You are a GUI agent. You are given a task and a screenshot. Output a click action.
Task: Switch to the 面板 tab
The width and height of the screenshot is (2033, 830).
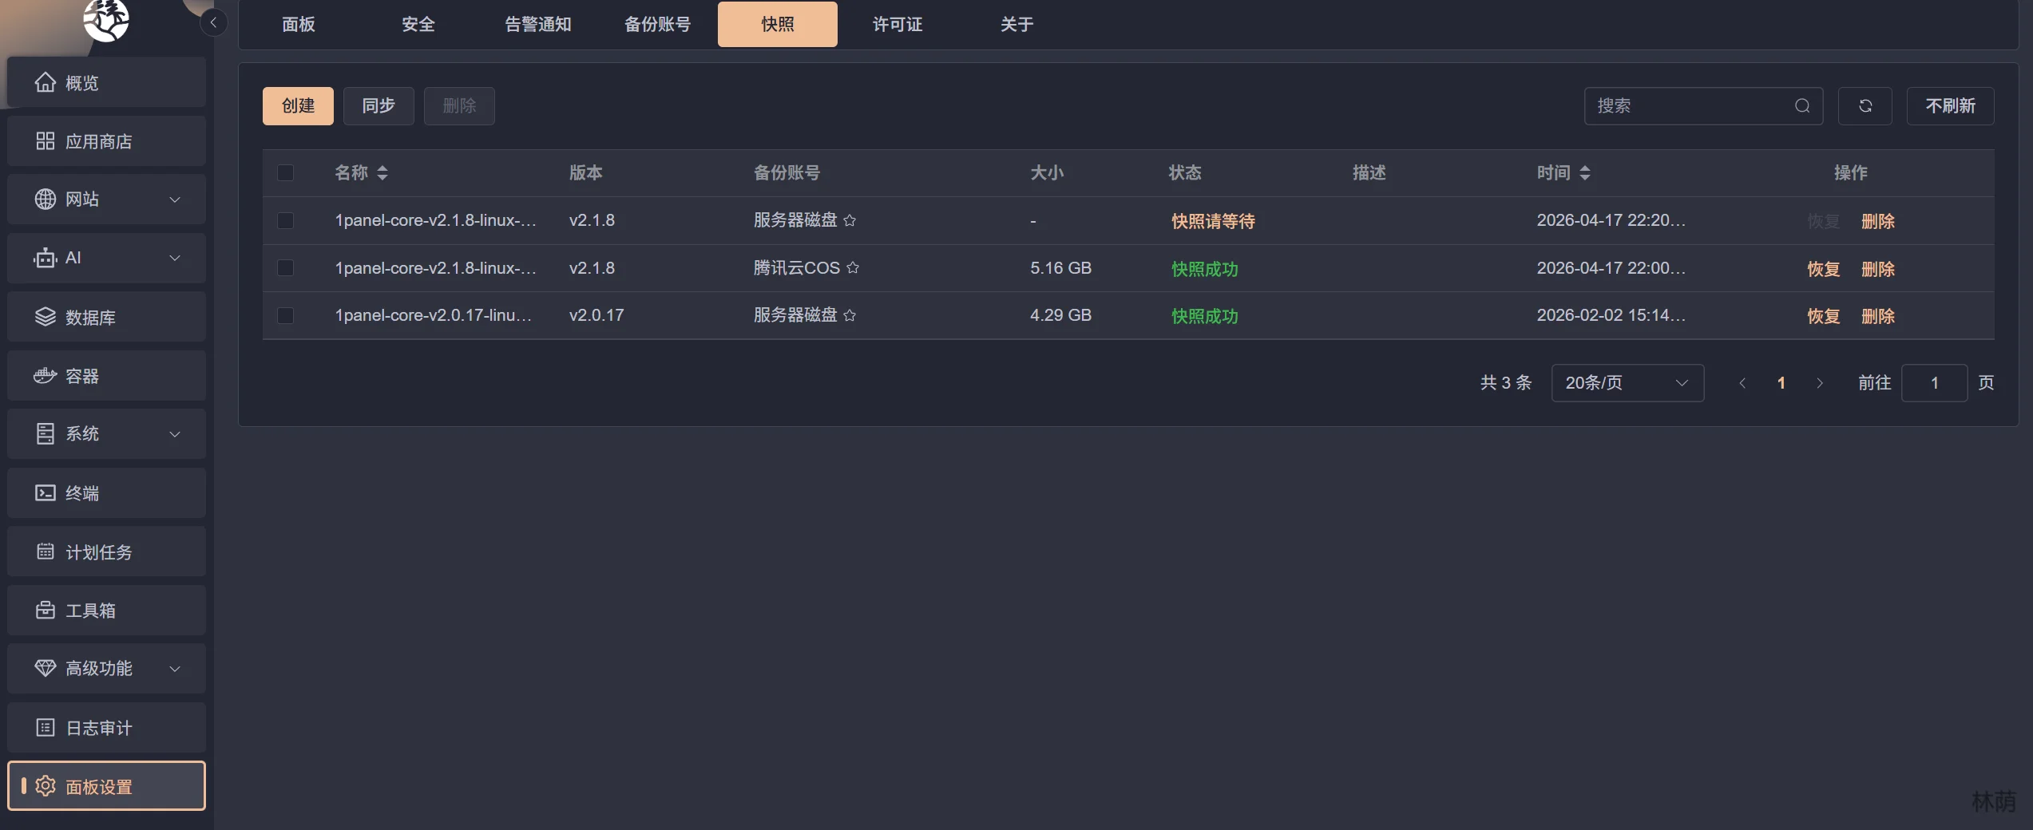point(299,24)
